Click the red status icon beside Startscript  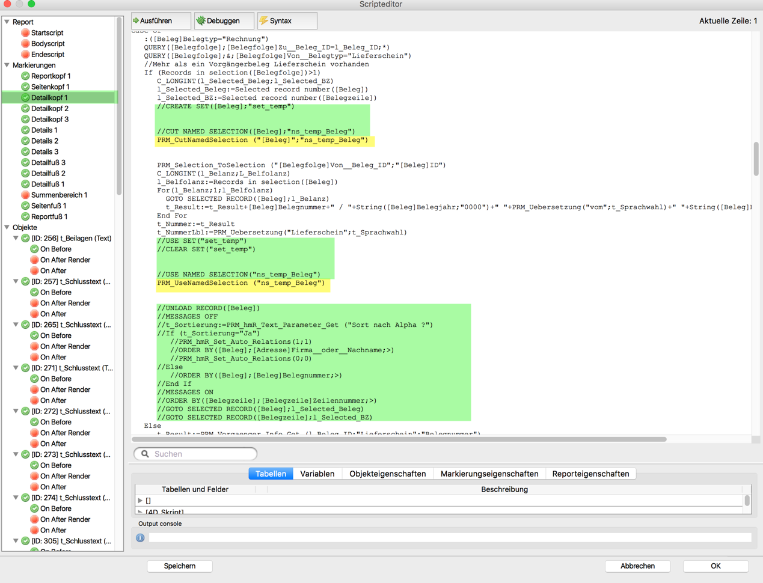point(25,33)
